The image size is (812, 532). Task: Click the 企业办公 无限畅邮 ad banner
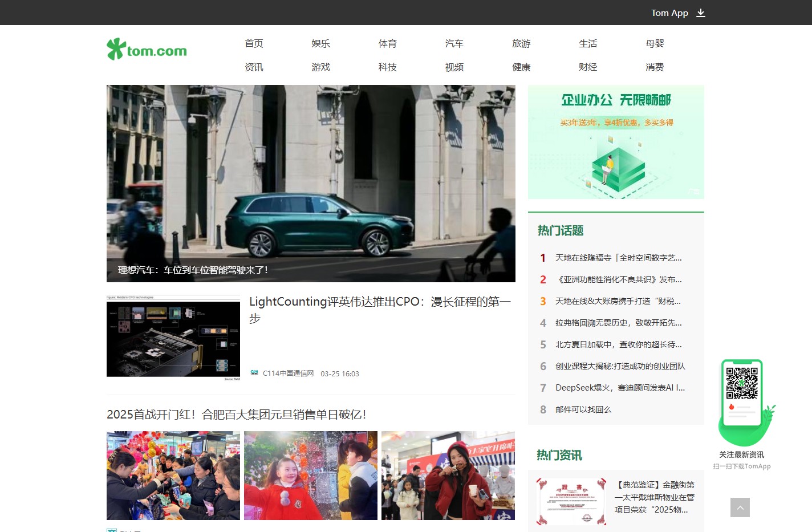pyautogui.click(x=616, y=142)
